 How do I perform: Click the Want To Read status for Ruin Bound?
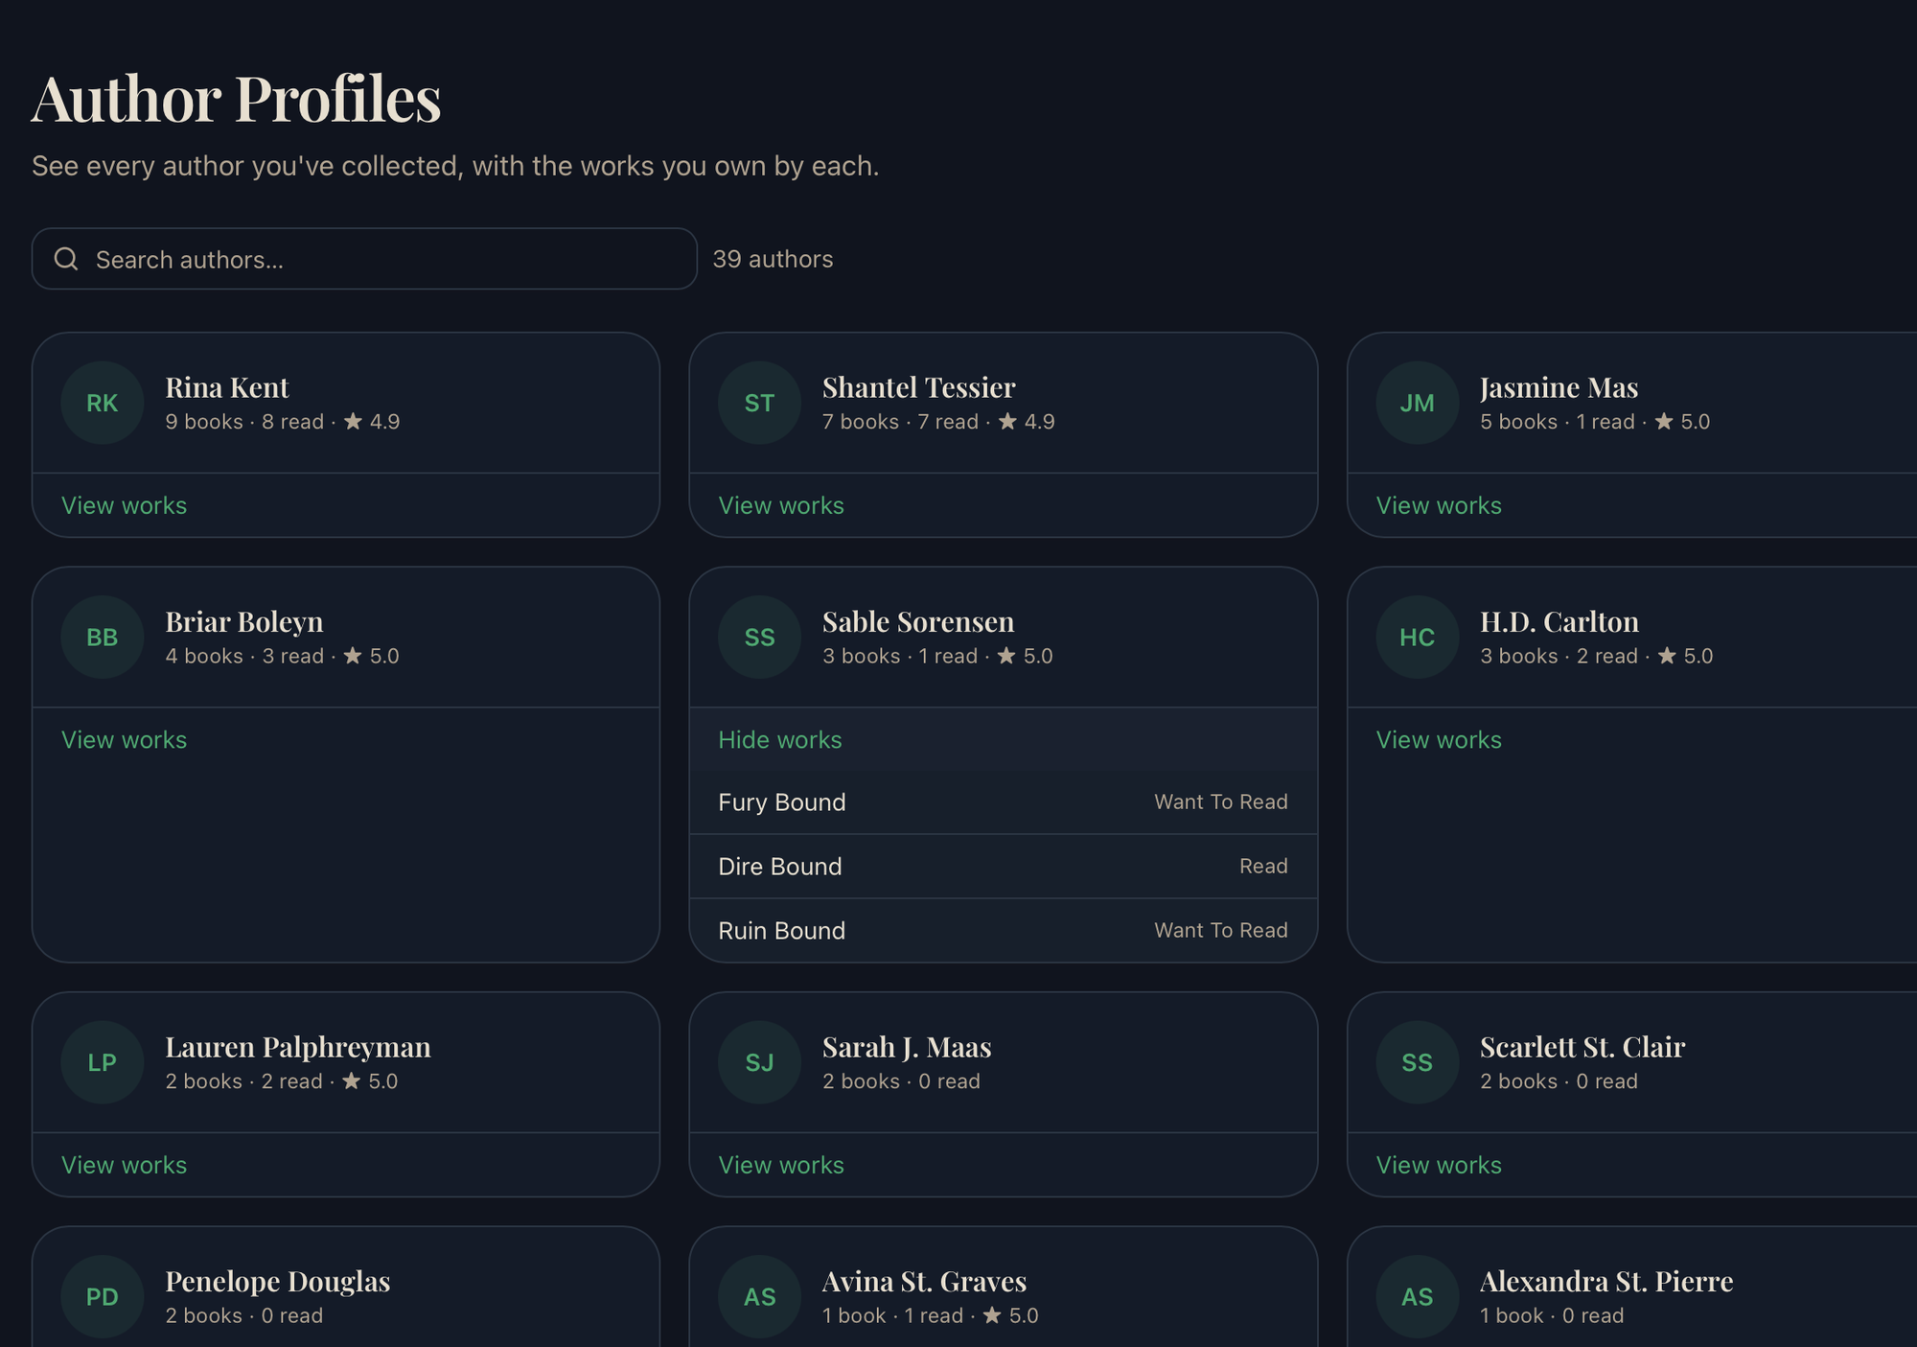[x=1221, y=930]
